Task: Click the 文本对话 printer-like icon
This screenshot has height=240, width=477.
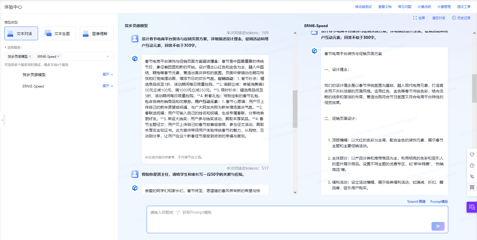Action: coord(10,33)
